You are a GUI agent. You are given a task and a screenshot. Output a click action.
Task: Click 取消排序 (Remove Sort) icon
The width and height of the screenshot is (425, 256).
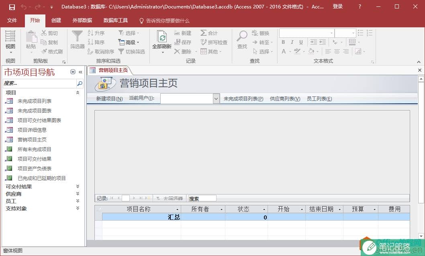coord(90,51)
